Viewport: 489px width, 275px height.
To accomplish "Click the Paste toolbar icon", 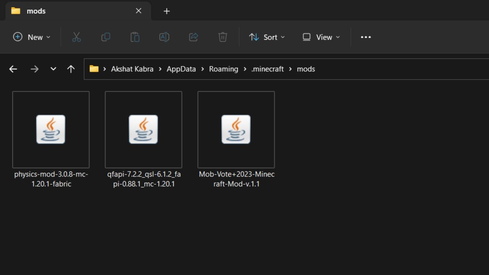I will 135,37.
